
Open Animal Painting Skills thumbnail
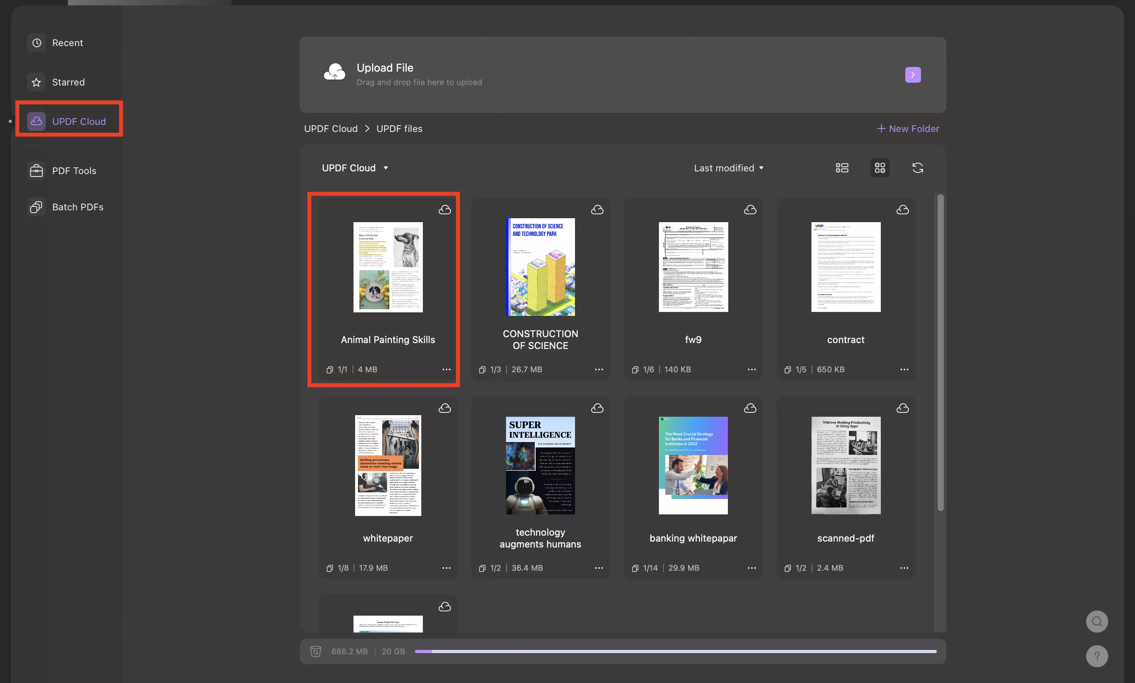pos(388,267)
